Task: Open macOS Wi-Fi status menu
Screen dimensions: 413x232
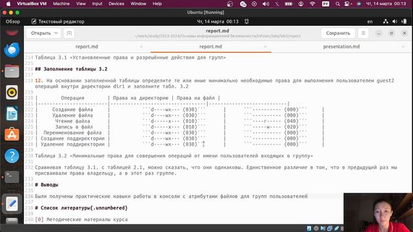Action: [312, 4]
